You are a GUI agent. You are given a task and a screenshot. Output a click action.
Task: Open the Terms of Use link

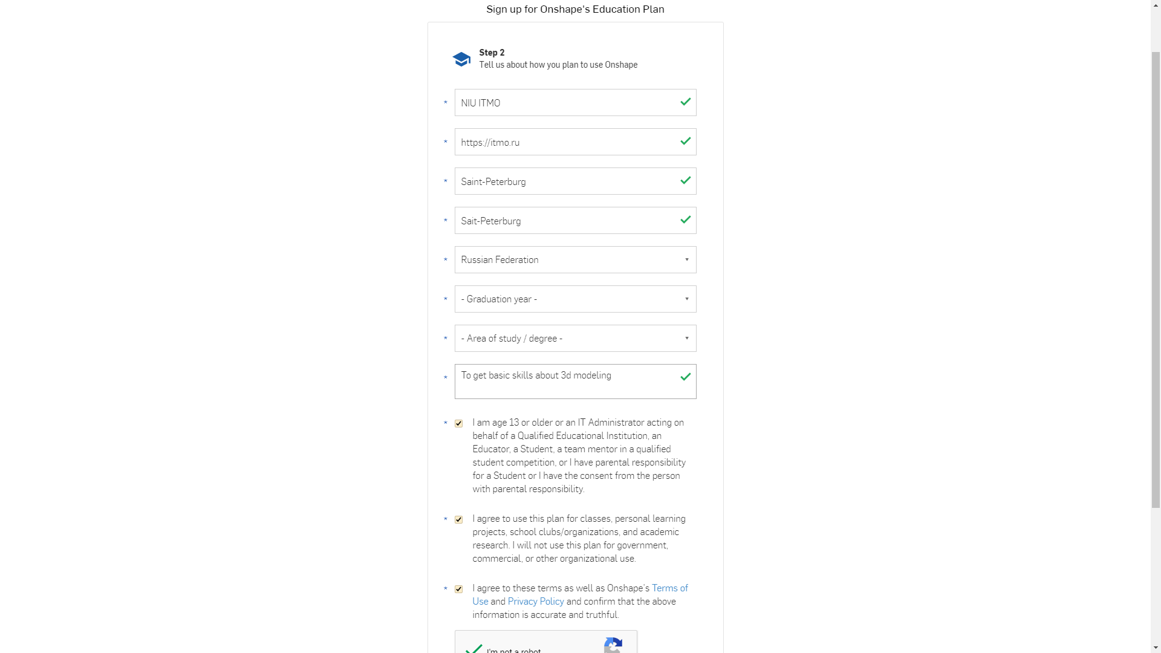click(x=580, y=594)
